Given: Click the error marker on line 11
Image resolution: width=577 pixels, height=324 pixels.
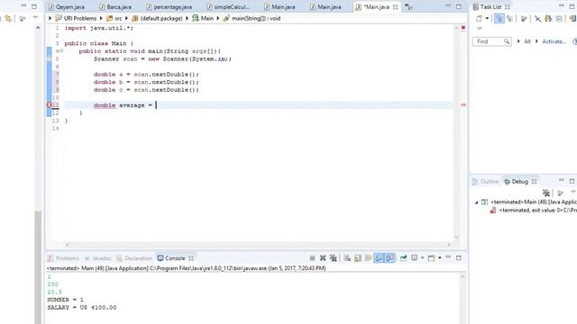Looking at the screenshot, I should click(50, 105).
